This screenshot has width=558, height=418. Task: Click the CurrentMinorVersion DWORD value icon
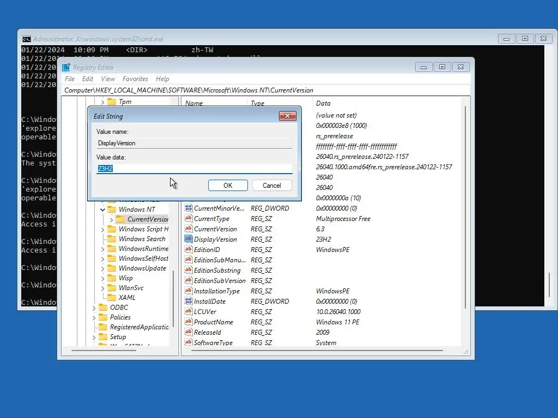(188, 208)
